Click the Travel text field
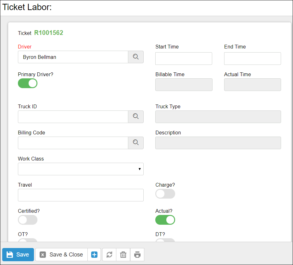The image size is (293, 265). [81, 195]
